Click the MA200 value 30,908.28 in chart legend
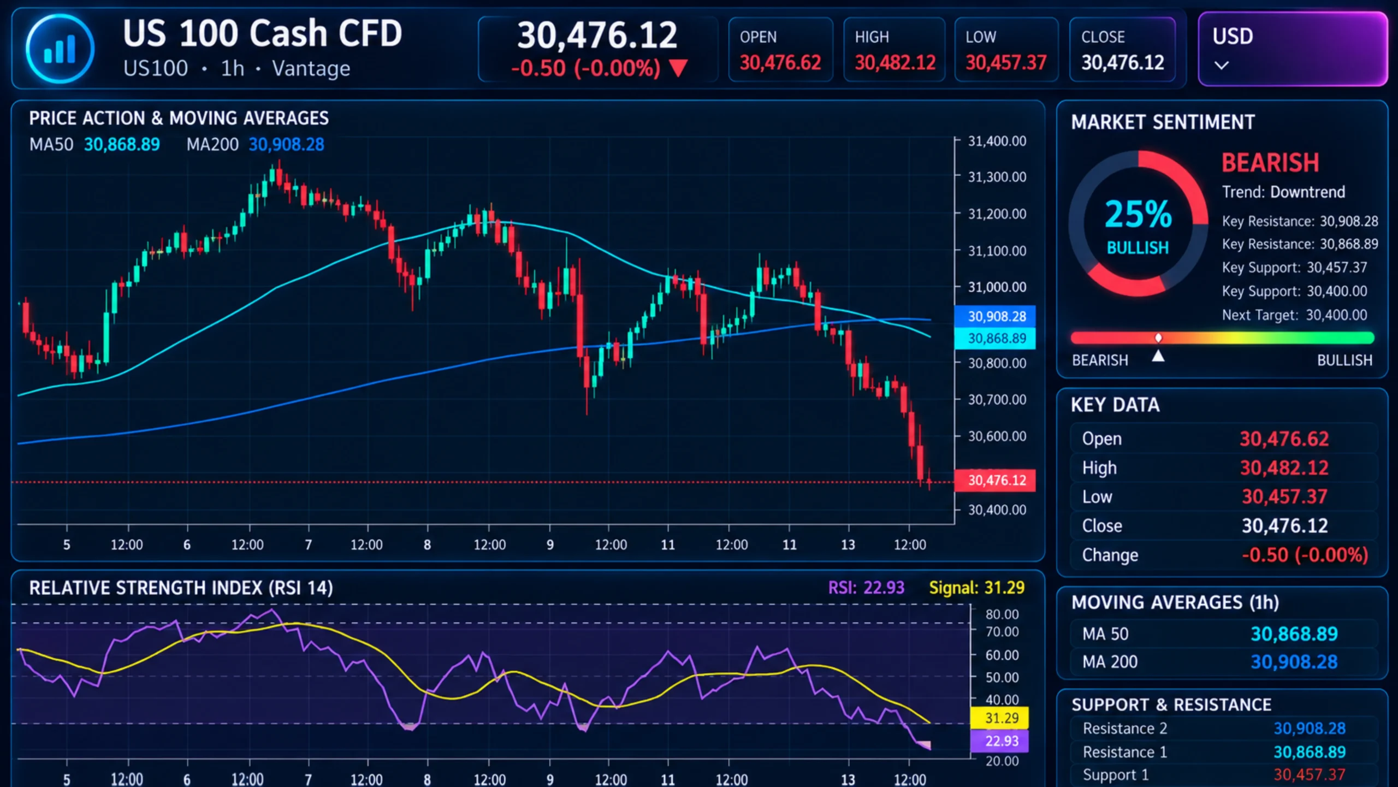Screen dimensions: 1398x787 point(286,145)
